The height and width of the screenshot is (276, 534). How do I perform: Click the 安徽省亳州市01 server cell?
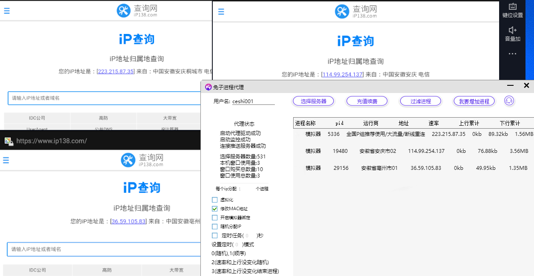coord(380,168)
